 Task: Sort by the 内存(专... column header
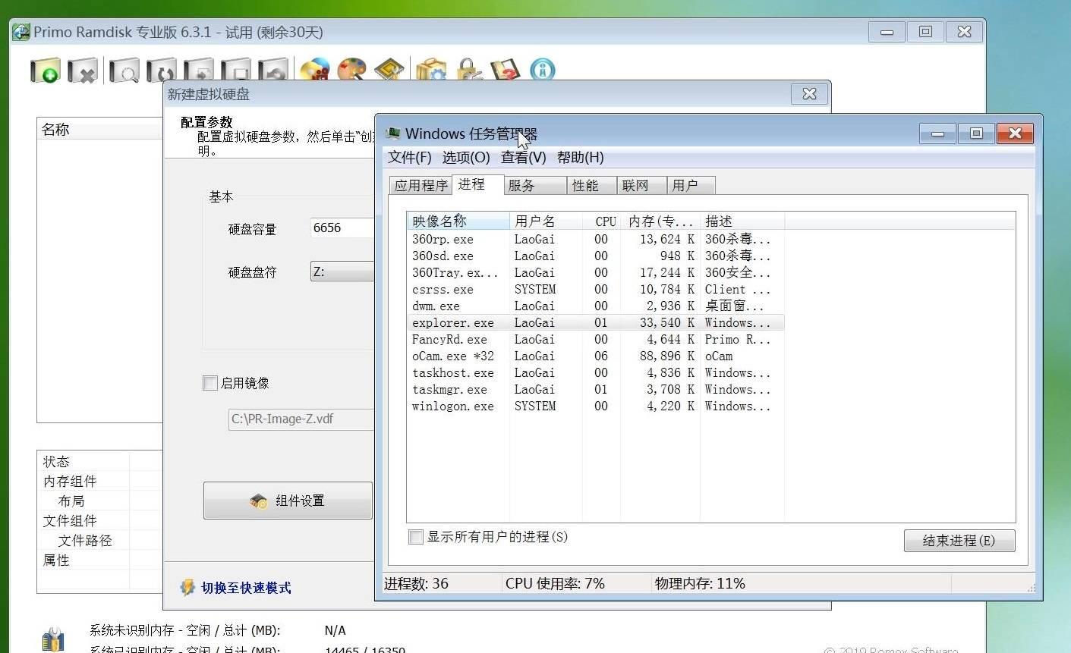tap(660, 221)
